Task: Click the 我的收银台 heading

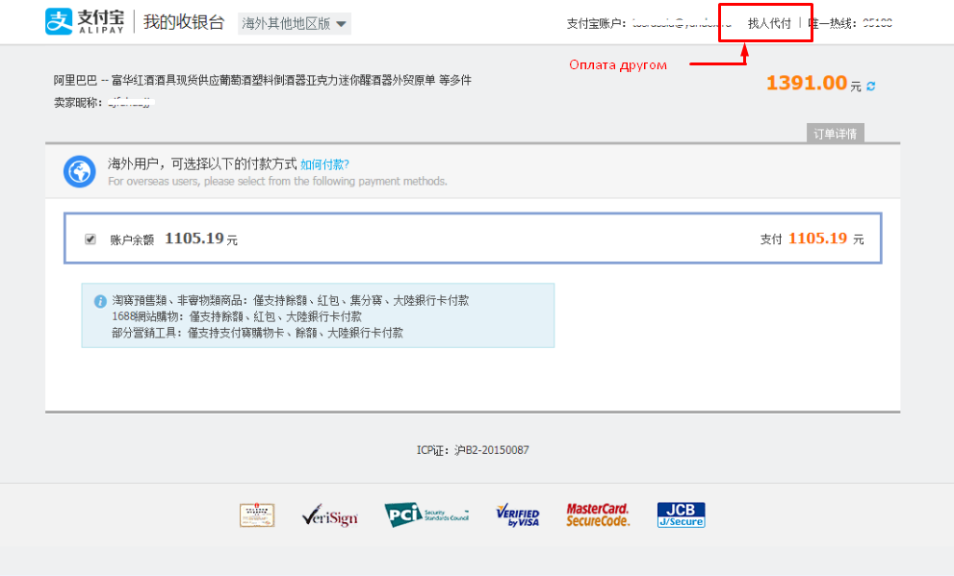Action: tap(184, 22)
